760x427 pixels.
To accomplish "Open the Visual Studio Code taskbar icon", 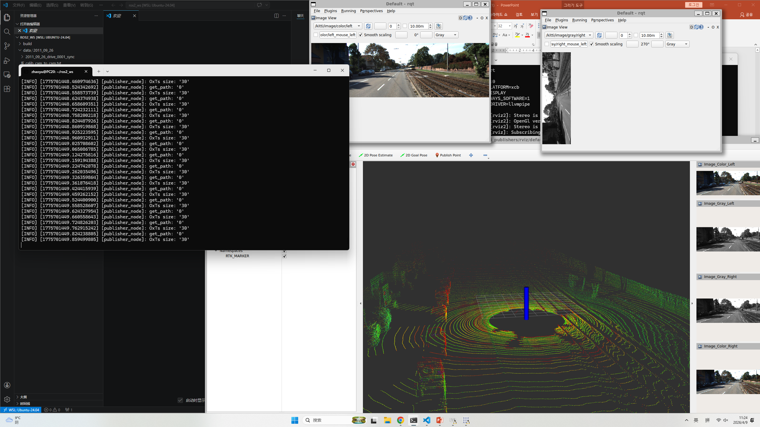I will pyautogui.click(x=427, y=420).
